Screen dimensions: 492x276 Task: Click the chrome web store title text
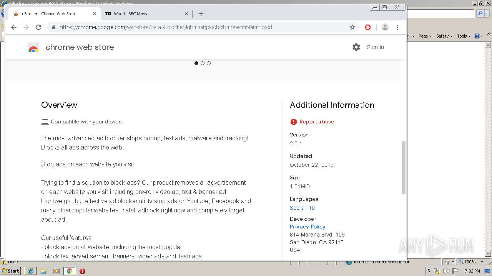tap(80, 47)
